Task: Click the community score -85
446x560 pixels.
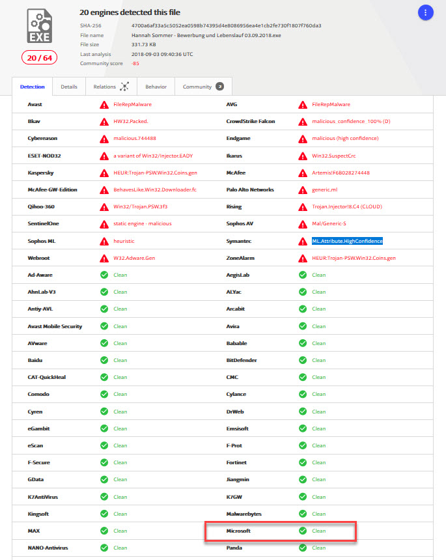Action: (x=135, y=63)
